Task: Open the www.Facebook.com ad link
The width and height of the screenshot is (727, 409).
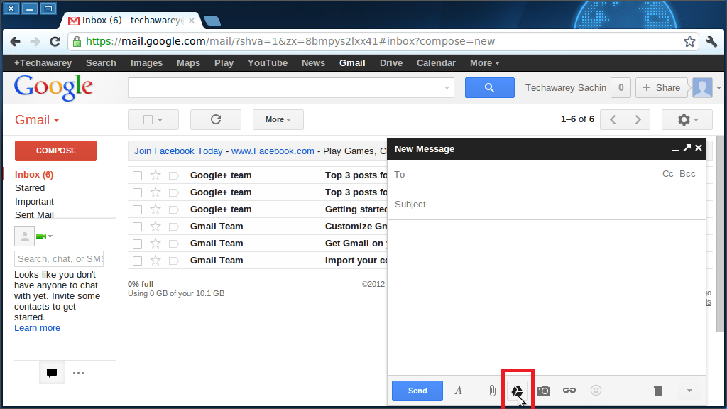Action: 273,151
